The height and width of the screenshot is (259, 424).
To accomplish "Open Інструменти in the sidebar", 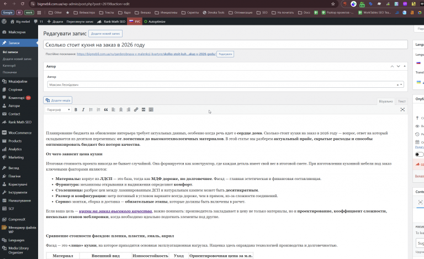I will pos(19,192).
